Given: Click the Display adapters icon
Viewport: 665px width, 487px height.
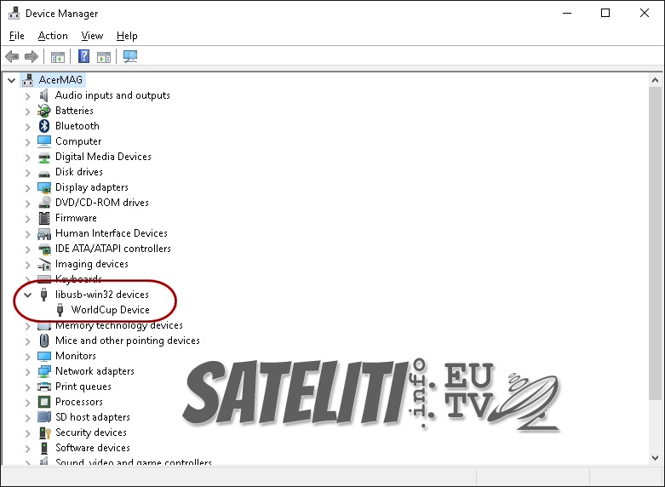Looking at the screenshot, I should click(44, 187).
